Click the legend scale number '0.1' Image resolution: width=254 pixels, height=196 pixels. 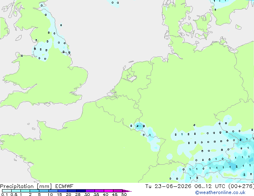tap(4, 194)
